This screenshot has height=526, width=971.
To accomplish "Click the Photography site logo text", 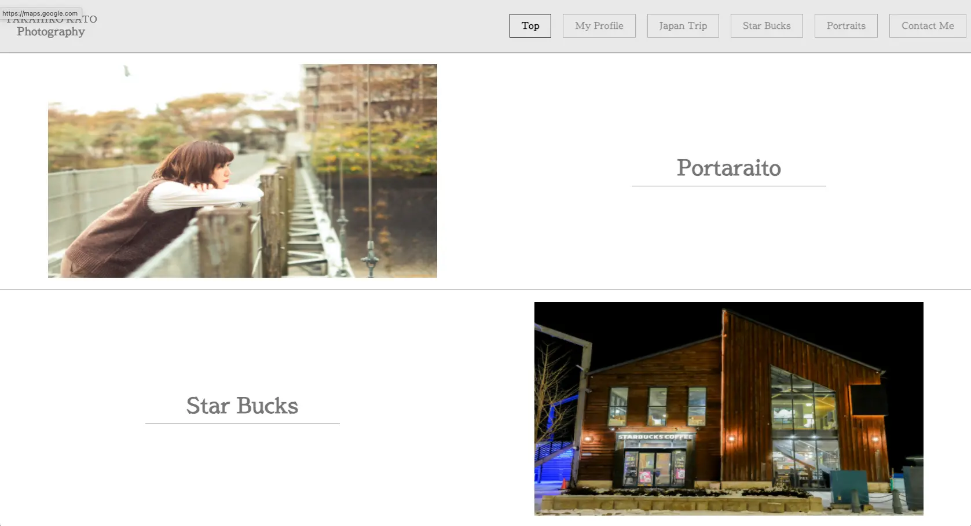I will pyautogui.click(x=51, y=31).
